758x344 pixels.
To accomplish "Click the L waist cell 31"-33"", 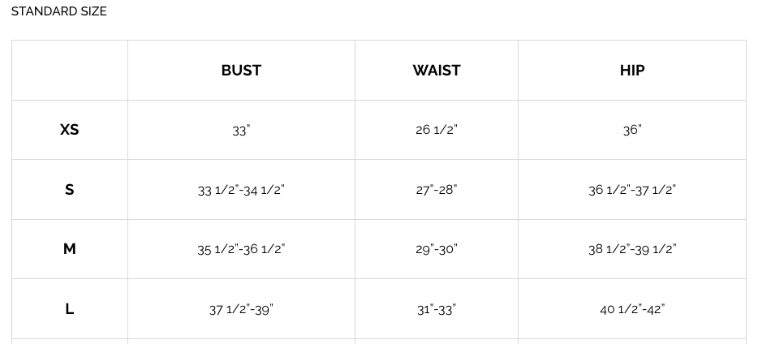I will (437, 309).
